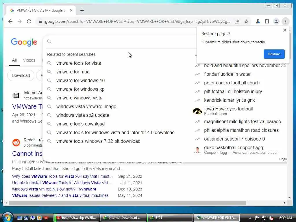The width and height of the screenshot is (296, 222).
Task: Toggle the side panel icon
Action: click(267, 21)
